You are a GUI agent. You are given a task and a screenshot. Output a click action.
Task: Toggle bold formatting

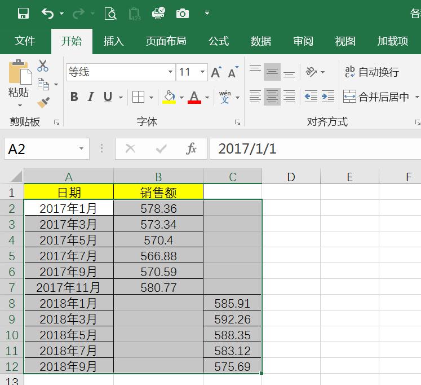coord(74,97)
